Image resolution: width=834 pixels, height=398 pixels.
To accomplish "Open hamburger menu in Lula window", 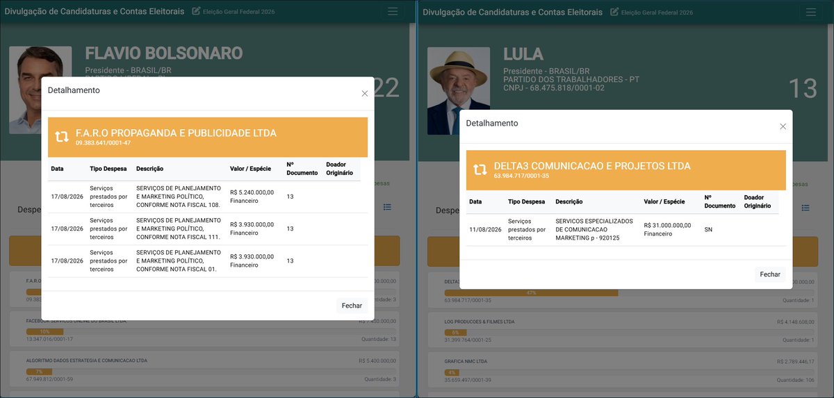I will pos(811,12).
